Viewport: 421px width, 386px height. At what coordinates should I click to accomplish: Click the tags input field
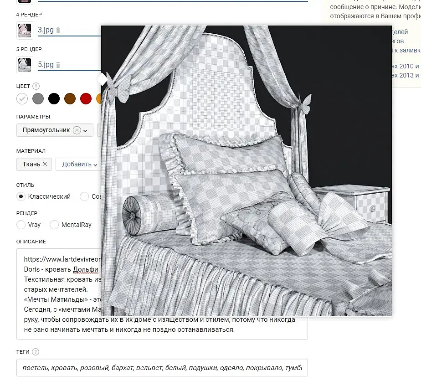[162, 368]
